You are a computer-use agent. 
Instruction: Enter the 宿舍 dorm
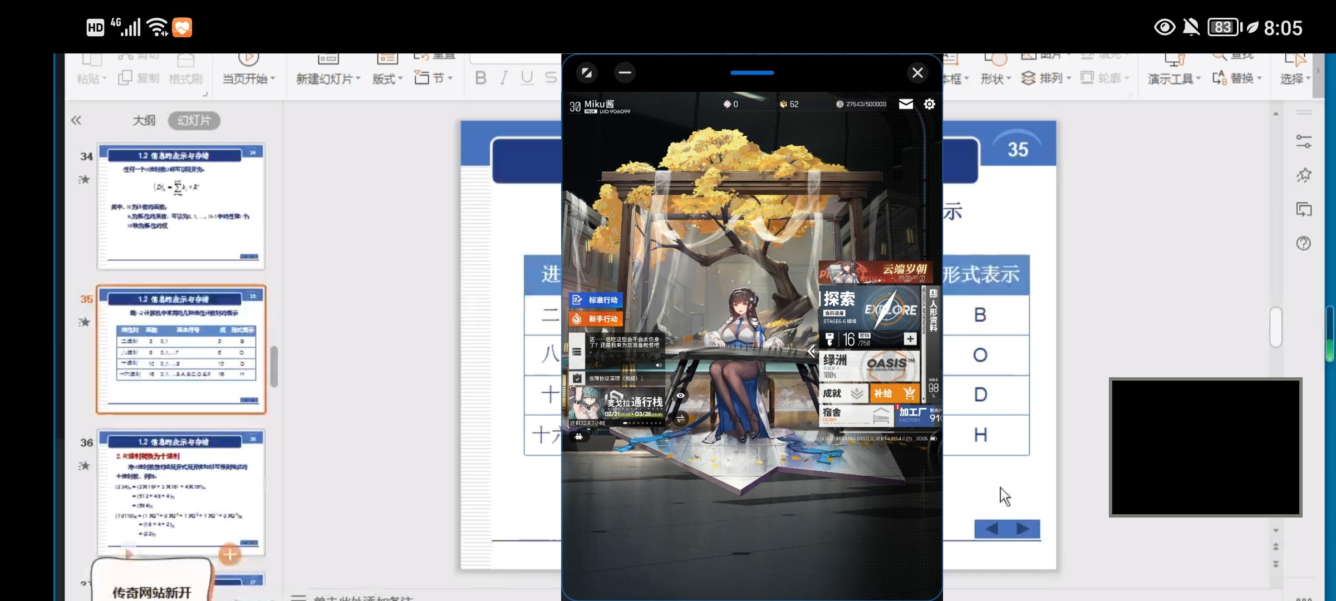tap(856, 415)
